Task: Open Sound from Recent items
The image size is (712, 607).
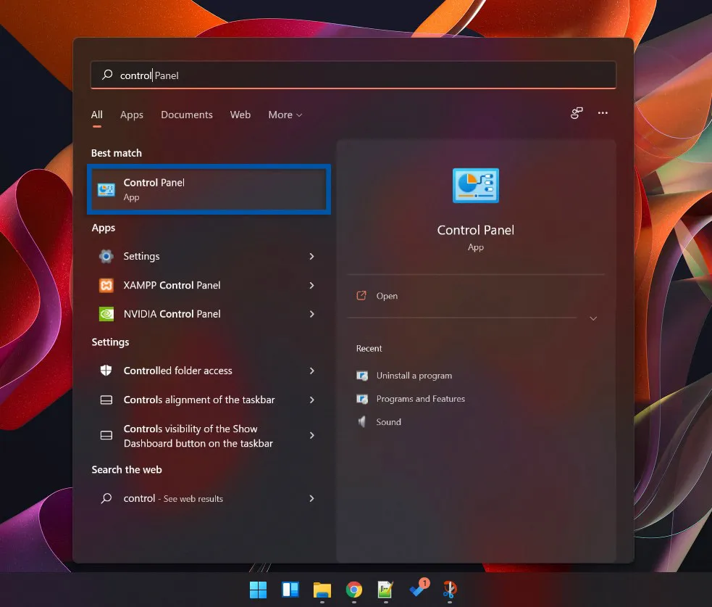Action: (388, 421)
